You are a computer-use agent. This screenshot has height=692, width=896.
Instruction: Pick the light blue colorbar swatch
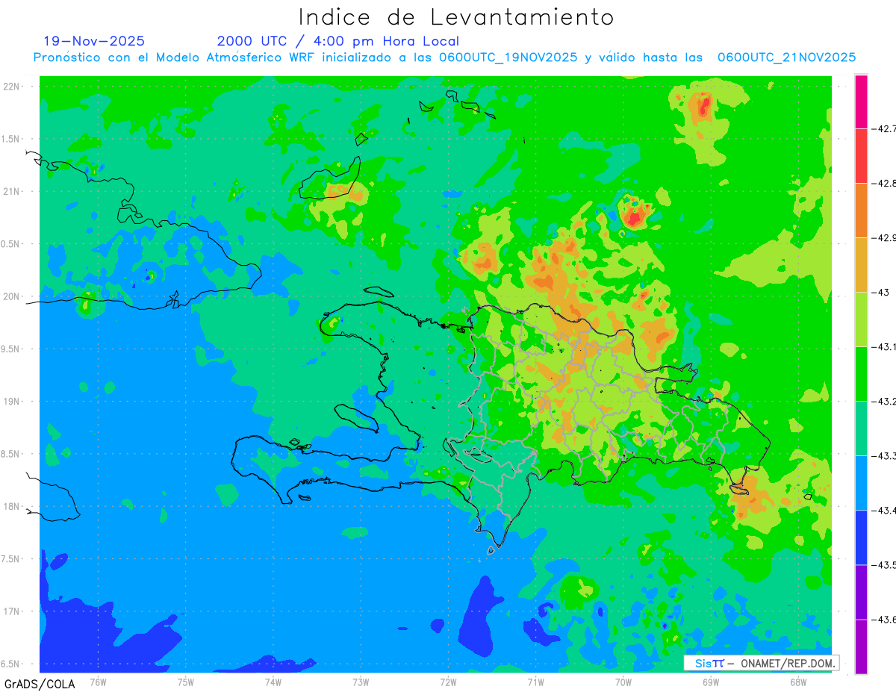click(x=861, y=483)
